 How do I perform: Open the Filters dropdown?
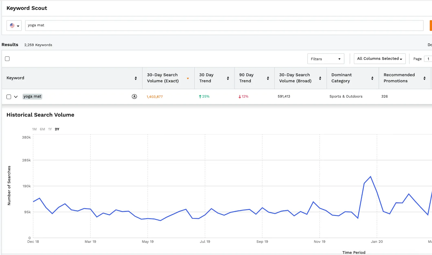326,59
